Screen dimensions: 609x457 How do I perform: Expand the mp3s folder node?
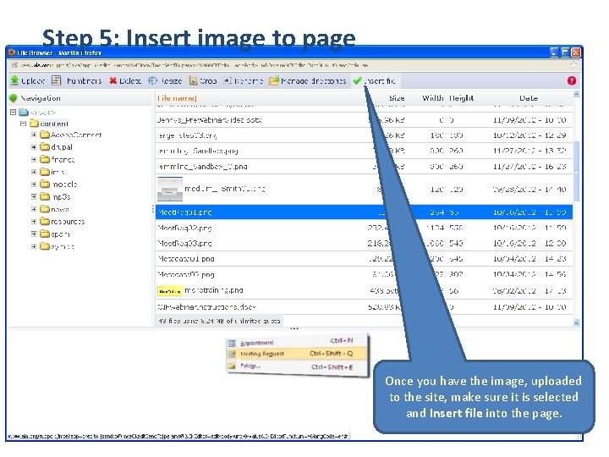(34, 196)
